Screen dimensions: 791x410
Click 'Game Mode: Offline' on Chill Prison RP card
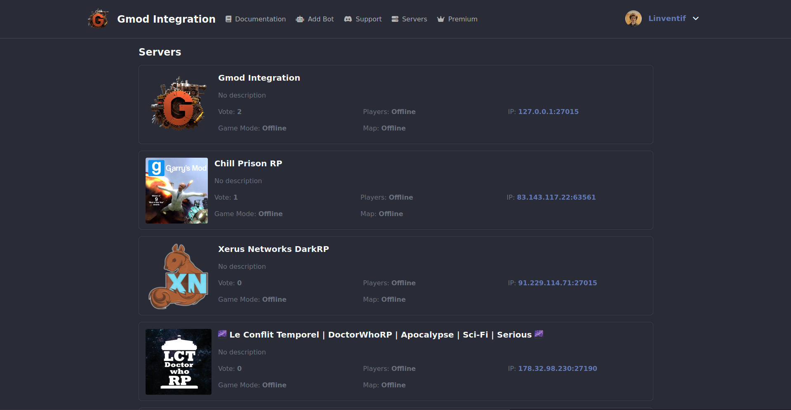(249, 214)
